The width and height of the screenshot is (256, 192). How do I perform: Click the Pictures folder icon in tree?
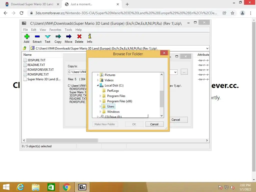coord(101,75)
